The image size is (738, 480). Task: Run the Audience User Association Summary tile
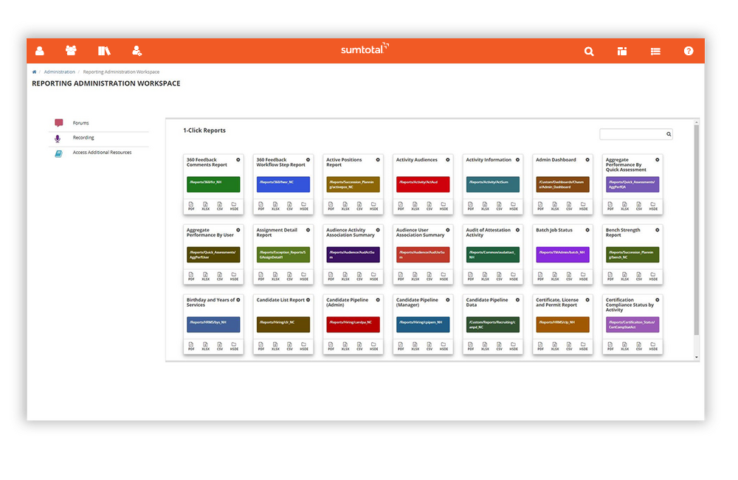(x=423, y=255)
